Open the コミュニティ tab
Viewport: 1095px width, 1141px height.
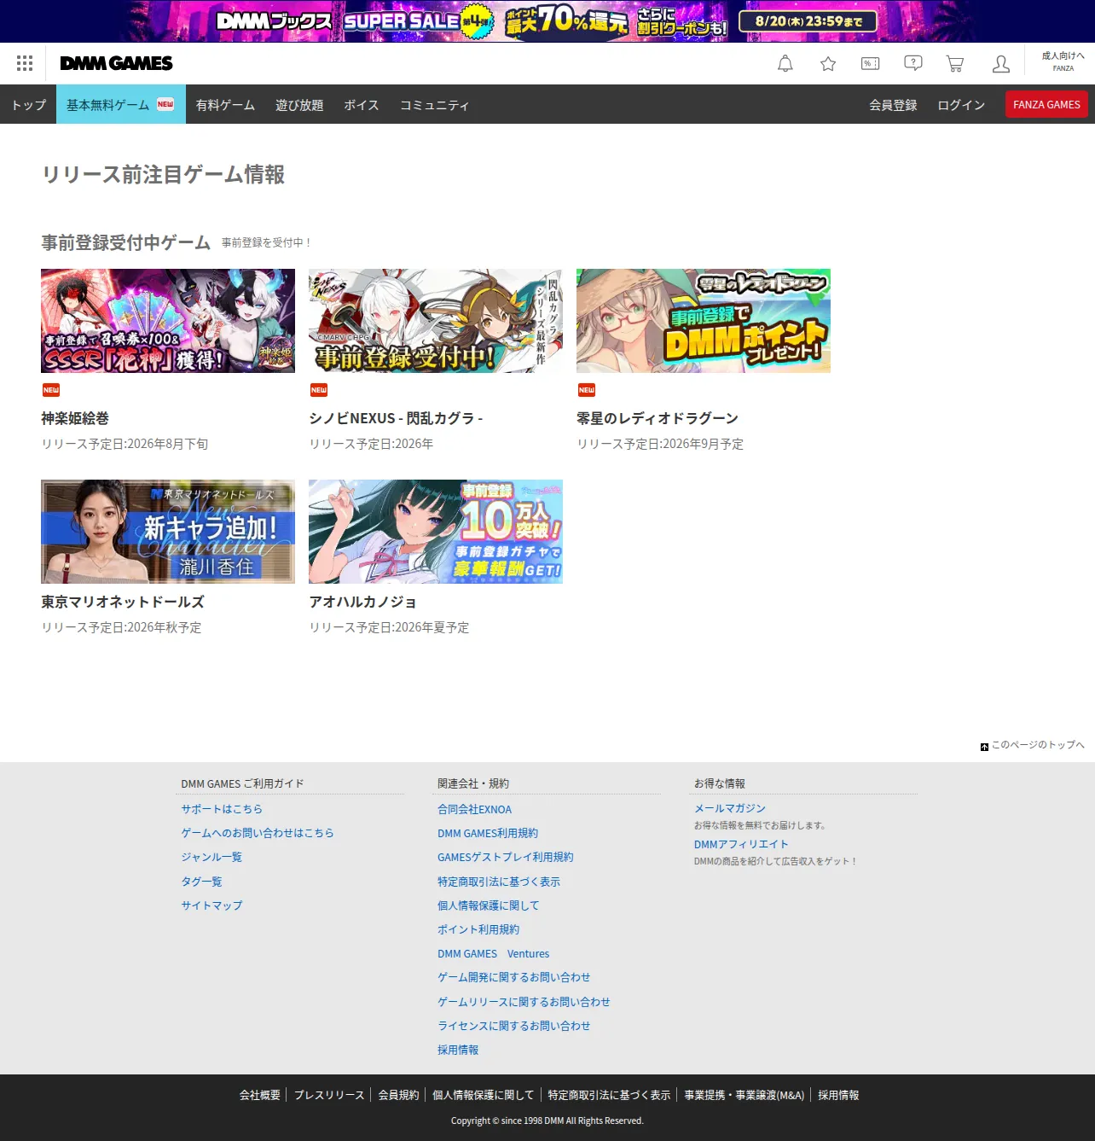(x=435, y=104)
